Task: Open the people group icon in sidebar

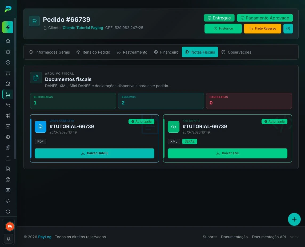Action: point(8,52)
